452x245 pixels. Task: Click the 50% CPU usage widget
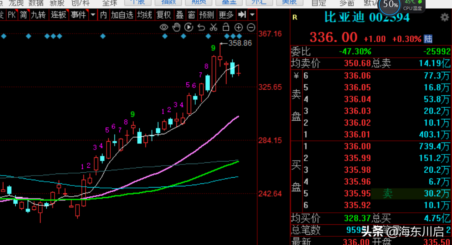[390, 5]
